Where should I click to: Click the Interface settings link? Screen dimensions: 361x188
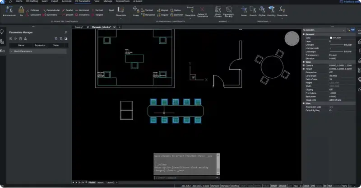(x=351, y=2)
